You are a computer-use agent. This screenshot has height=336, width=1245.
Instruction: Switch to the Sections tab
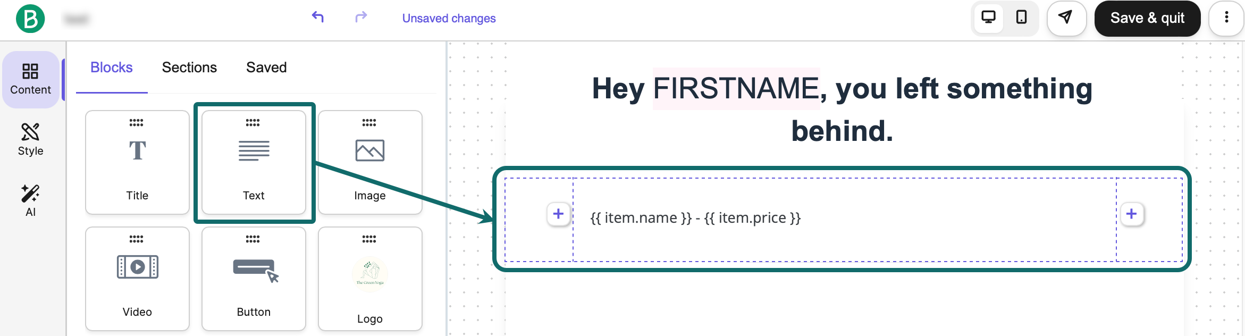[189, 68]
